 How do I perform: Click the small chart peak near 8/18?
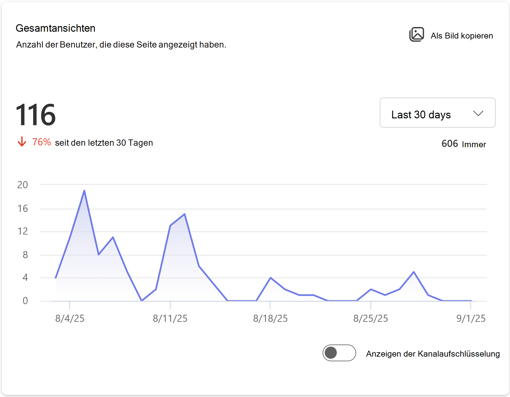point(271,278)
